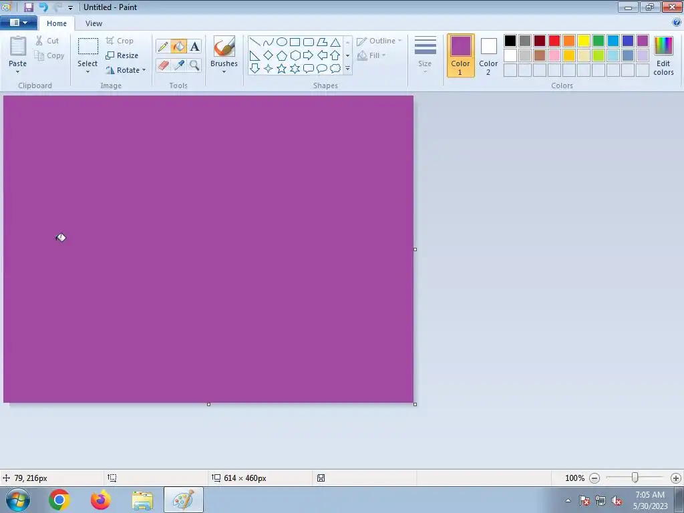Choose the Curve shape
This screenshot has width=684, height=513.
point(269,42)
